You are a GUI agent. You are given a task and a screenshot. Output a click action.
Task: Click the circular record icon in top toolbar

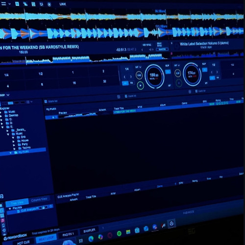pyautogui.click(x=49, y=4)
